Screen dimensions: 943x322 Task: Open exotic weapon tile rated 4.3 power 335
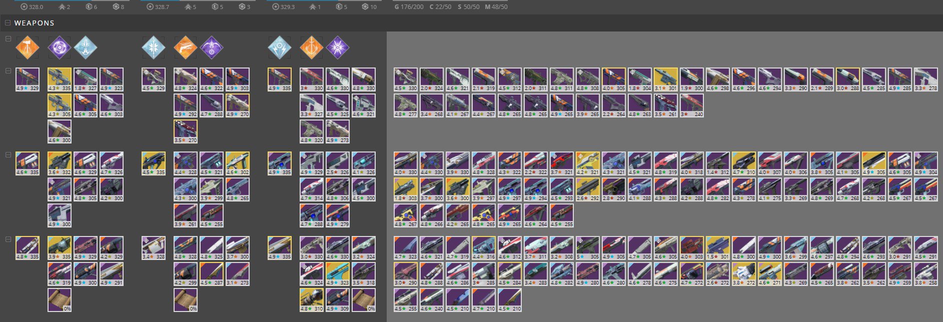click(60, 79)
